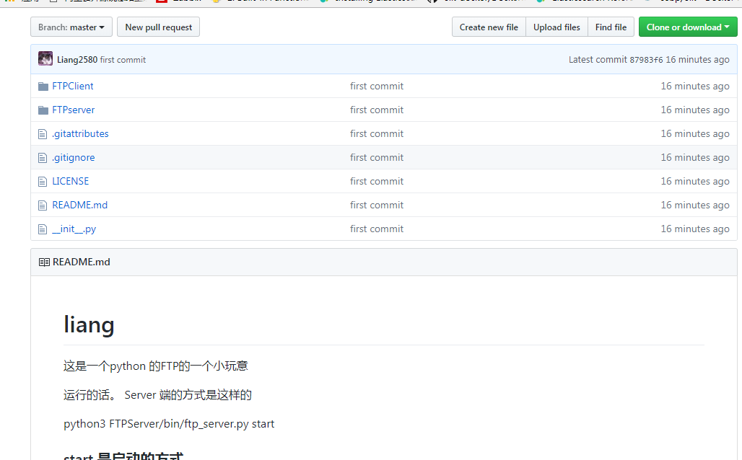Click the book icon beside README.md header
The image size is (742, 460).
click(x=44, y=262)
